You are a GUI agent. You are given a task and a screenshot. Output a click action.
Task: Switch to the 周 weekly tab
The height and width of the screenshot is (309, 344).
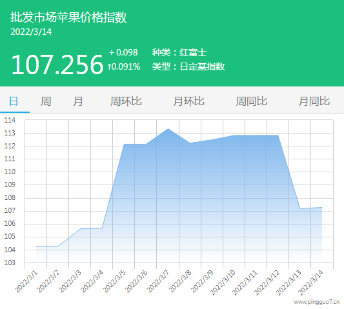coord(46,101)
